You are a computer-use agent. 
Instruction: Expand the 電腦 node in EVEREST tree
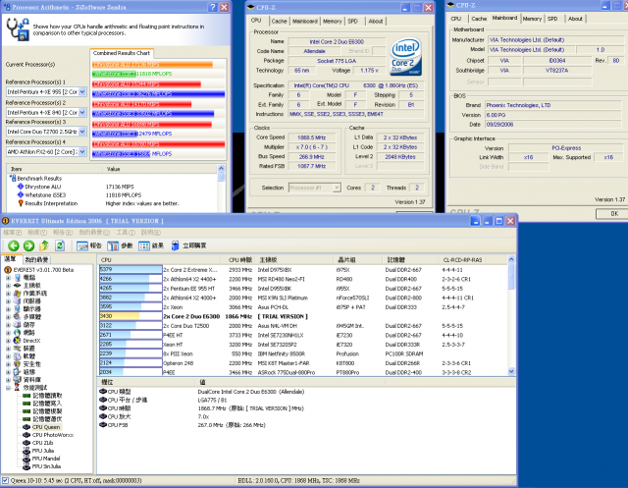tap(8, 278)
